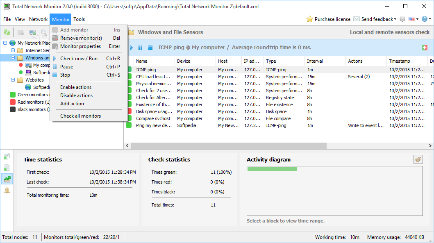
Task: Click the black square next to Black monitors
Action: click(x=13, y=109)
